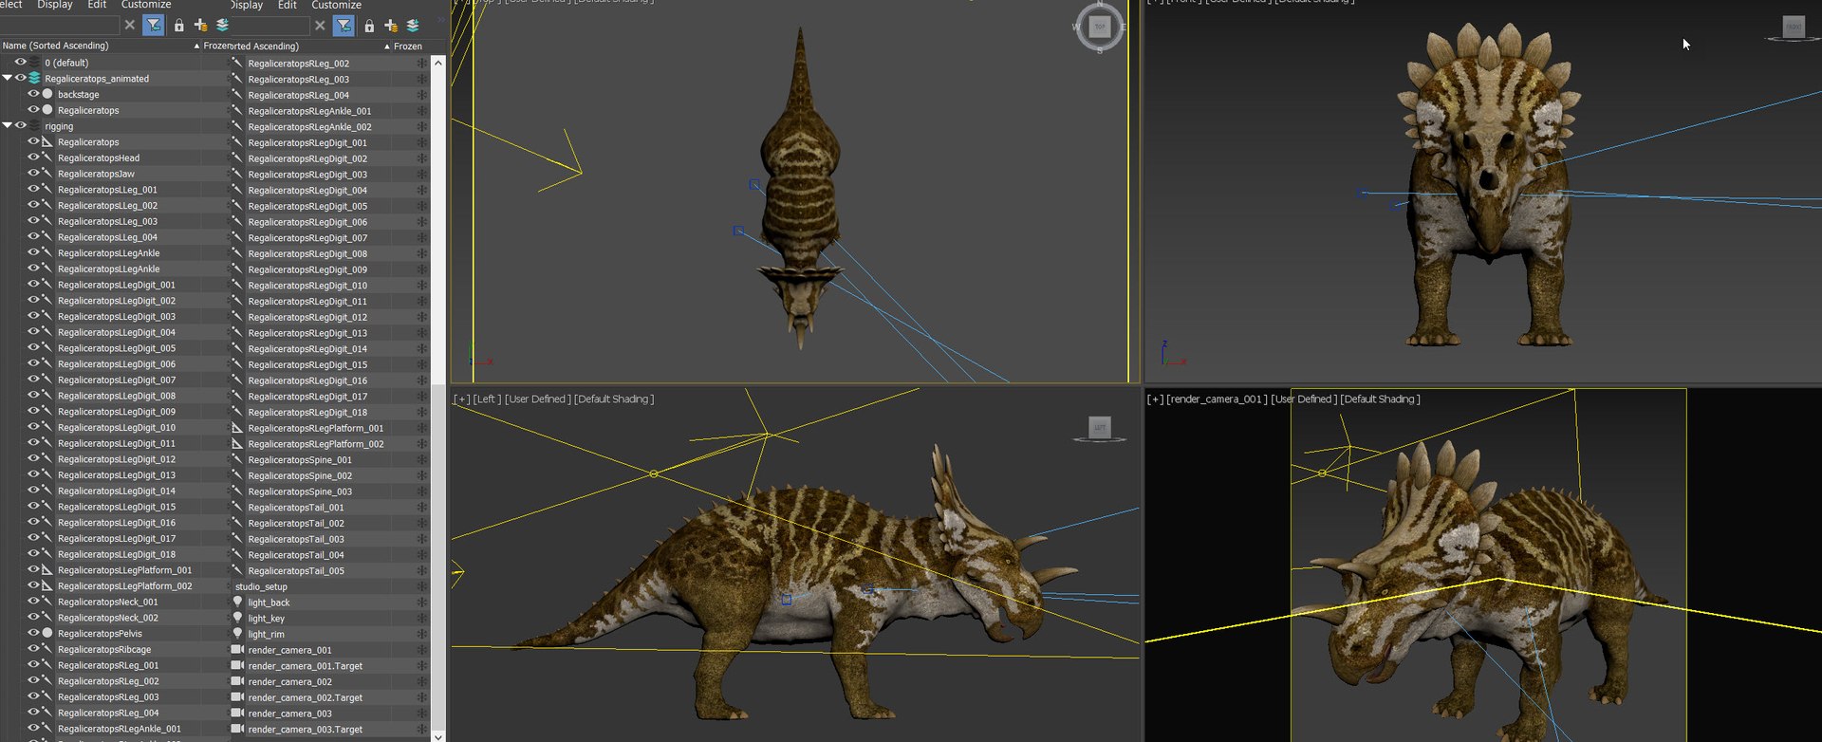Click camera icon of render_camera_002
Screen dimensions: 1822x742
click(x=238, y=681)
